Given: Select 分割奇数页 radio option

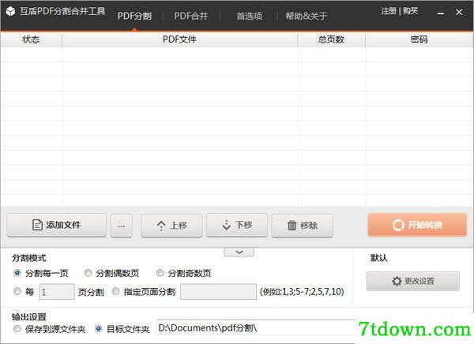Looking at the screenshot, I should [x=160, y=273].
